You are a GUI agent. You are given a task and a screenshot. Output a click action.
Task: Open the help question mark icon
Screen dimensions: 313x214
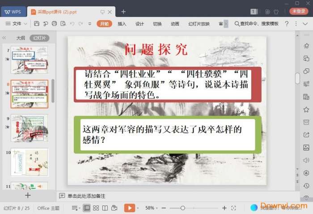[287, 24]
